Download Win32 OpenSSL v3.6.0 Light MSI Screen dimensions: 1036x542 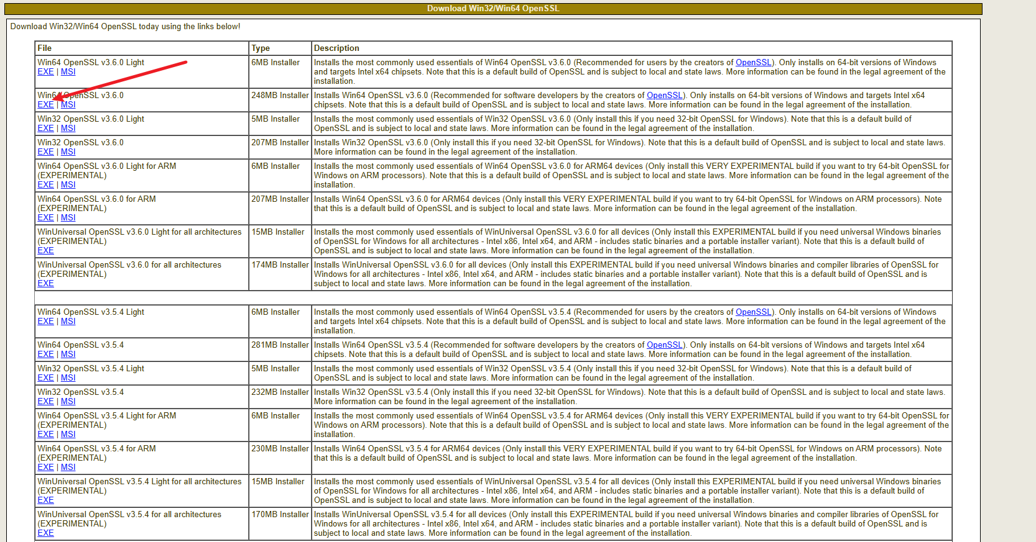pos(68,129)
